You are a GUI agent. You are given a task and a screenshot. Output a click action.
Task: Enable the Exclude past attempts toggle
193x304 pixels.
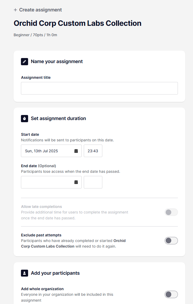click(171, 241)
